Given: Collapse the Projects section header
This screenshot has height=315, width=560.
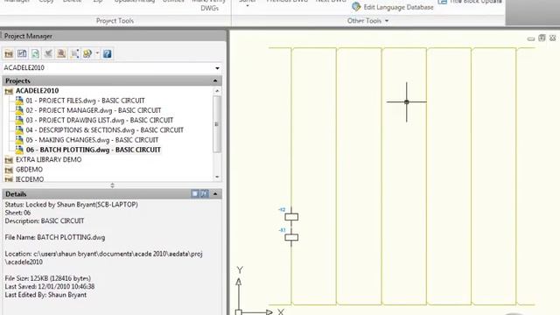Looking at the screenshot, I should [215, 80].
